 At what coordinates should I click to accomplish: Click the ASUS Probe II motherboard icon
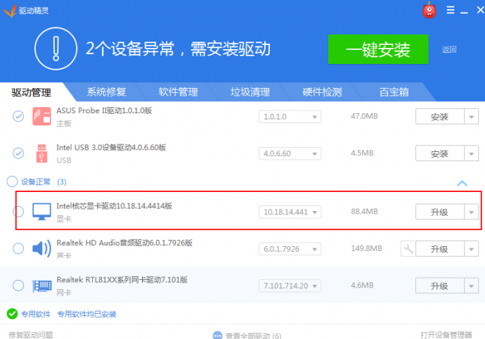pos(41,116)
